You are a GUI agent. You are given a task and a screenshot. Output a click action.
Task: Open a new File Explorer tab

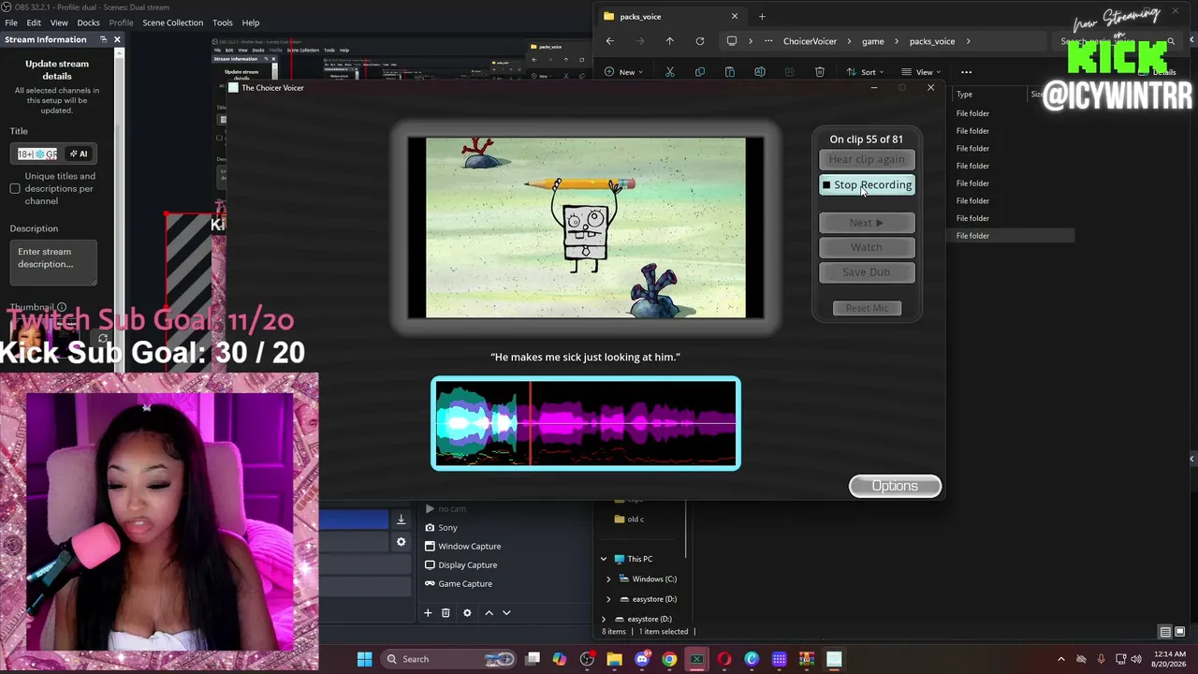pos(762,16)
